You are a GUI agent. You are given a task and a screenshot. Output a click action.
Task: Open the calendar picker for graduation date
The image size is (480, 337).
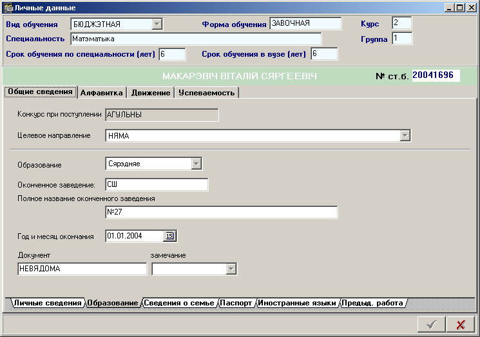click(x=170, y=236)
